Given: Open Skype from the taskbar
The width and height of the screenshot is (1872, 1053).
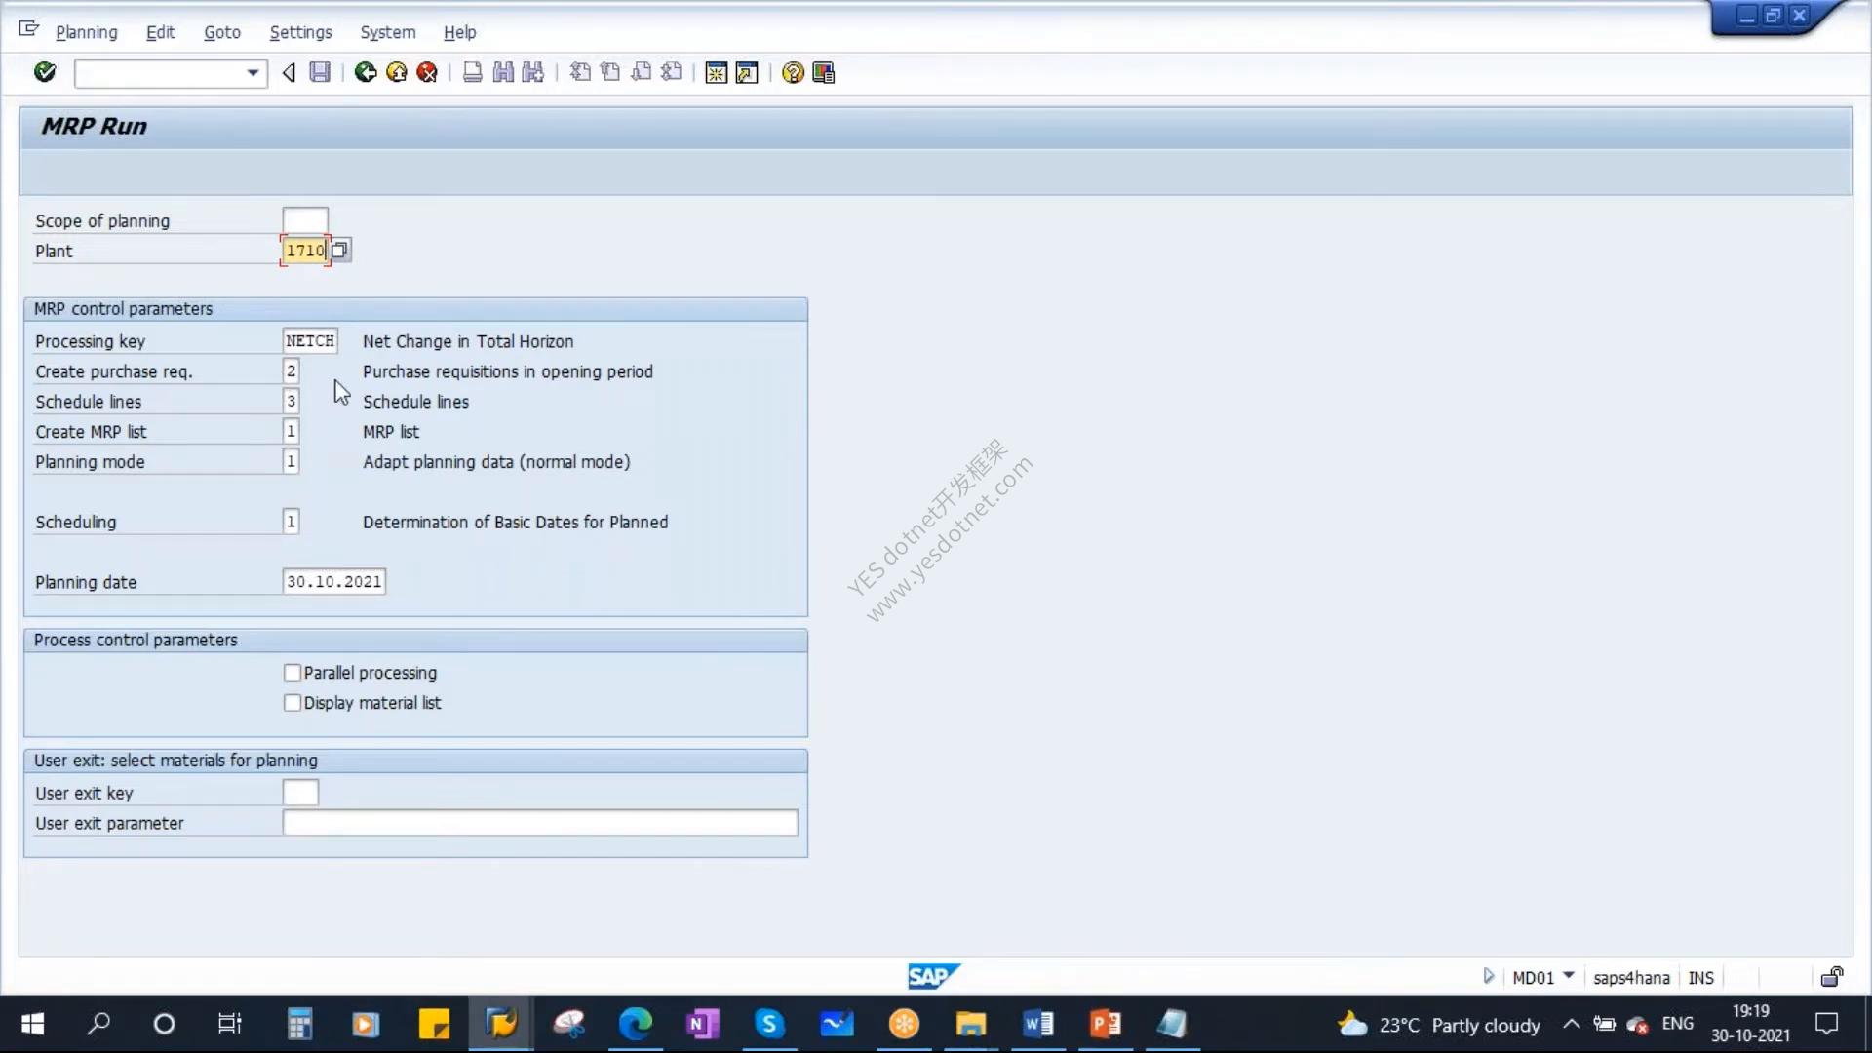Looking at the screenshot, I should (769, 1024).
